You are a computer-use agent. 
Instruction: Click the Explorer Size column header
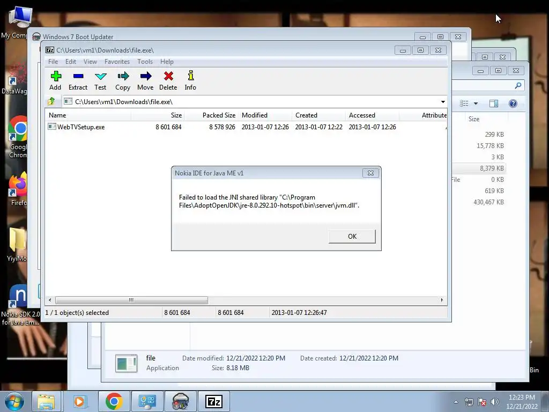coord(487,119)
